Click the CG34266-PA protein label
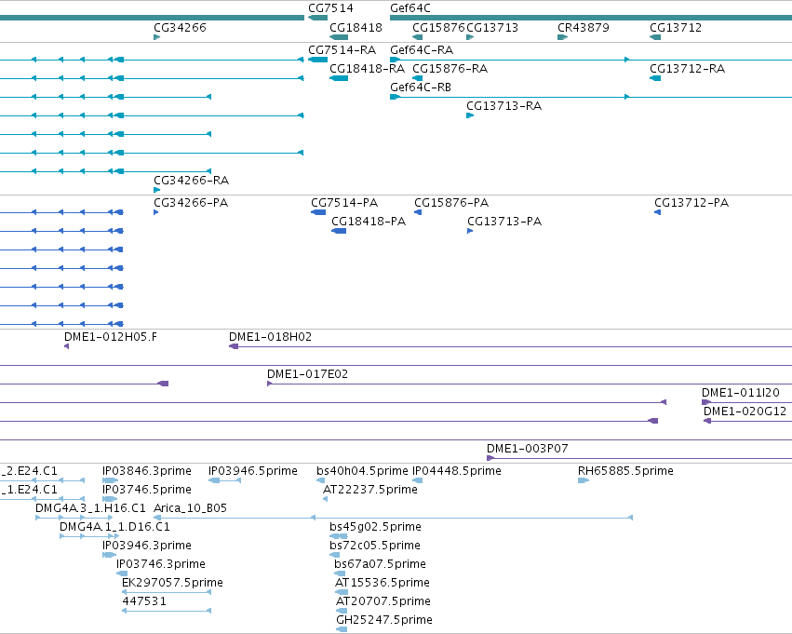 coord(191,203)
